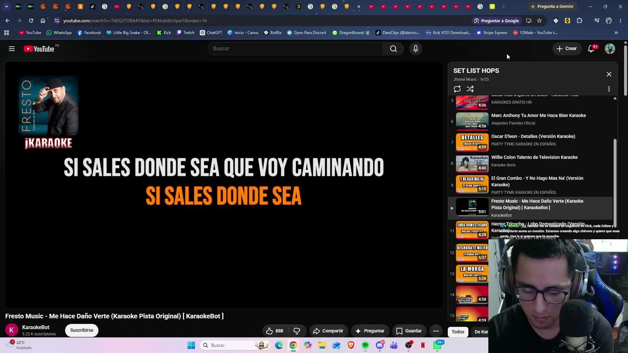Open the KaraokeBot channel name link
The width and height of the screenshot is (628, 353).
[x=36, y=328]
